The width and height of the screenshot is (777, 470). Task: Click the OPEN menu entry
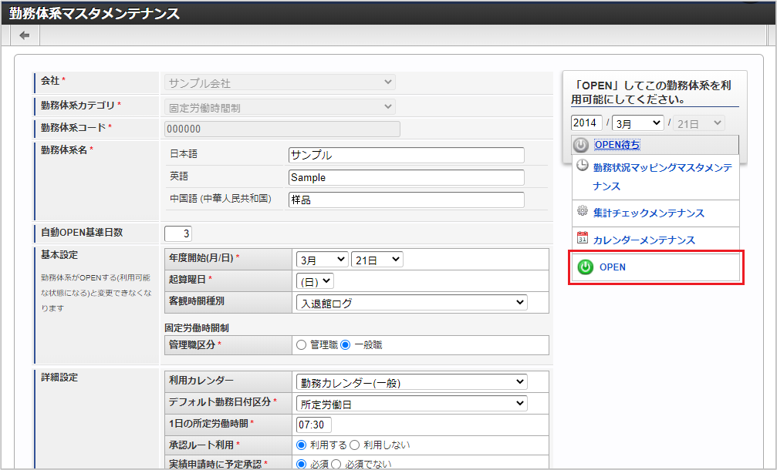pyautogui.click(x=656, y=267)
